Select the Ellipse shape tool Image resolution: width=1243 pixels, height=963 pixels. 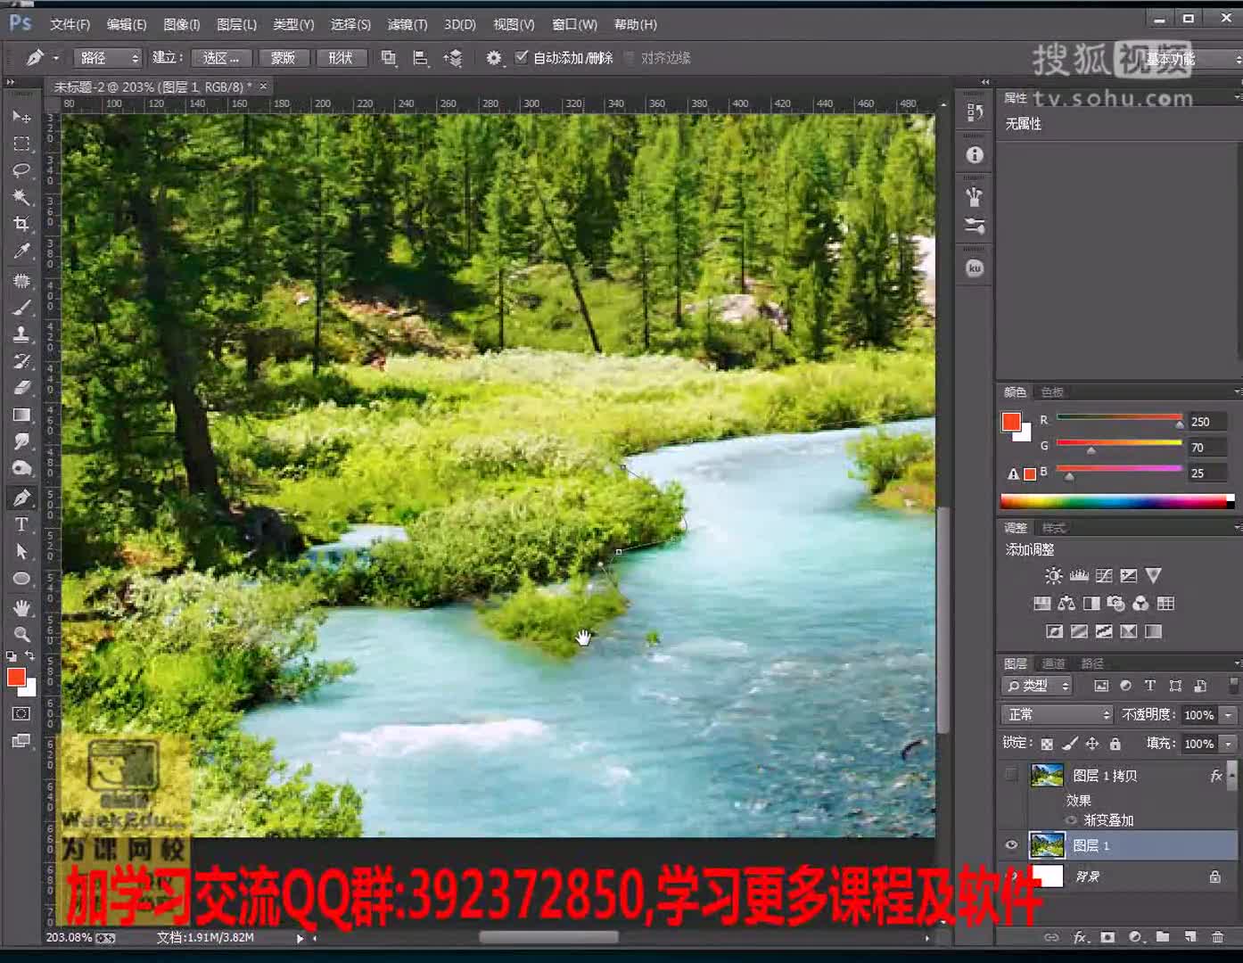click(x=21, y=579)
